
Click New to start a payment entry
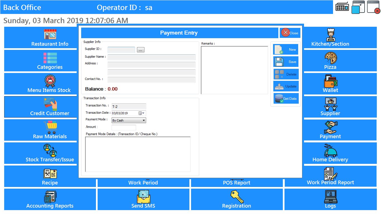click(x=286, y=50)
